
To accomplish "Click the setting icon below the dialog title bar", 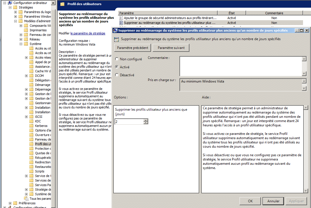I will click(116, 39).
